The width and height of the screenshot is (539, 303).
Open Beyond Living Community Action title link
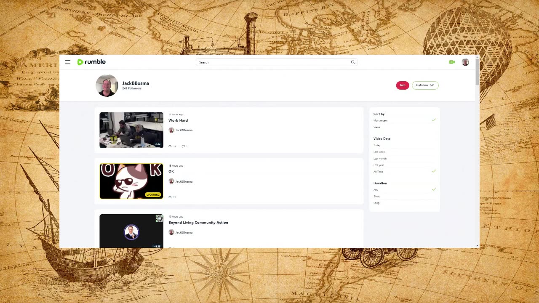(x=198, y=223)
